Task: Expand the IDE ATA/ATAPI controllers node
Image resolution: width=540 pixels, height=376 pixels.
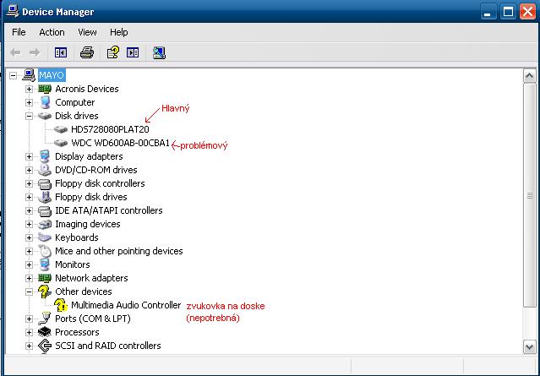Action: [29, 210]
